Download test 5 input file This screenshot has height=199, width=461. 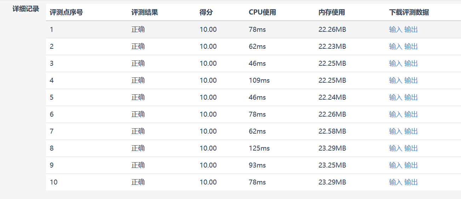(395, 98)
